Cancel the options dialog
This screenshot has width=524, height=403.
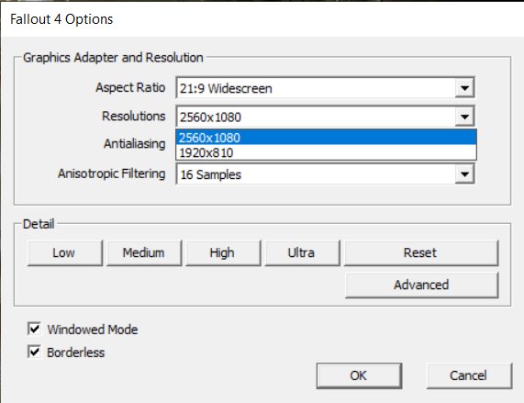coord(469,375)
